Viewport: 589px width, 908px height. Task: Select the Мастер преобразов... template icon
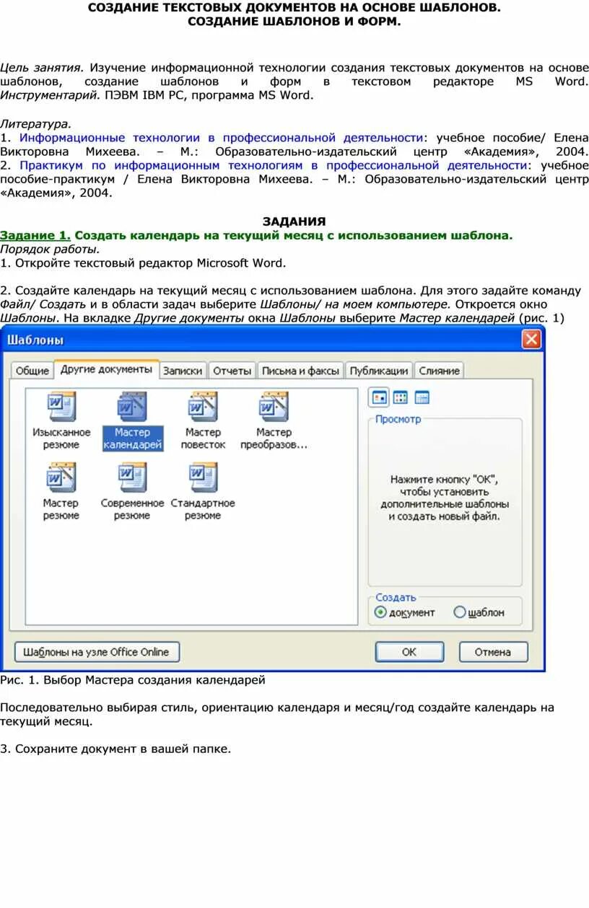click(x=274, y=407)
